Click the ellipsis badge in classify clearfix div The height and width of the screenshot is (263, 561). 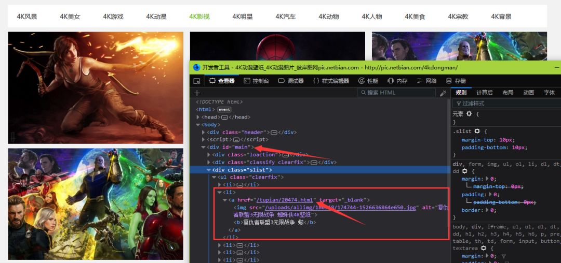click(314, 163)
